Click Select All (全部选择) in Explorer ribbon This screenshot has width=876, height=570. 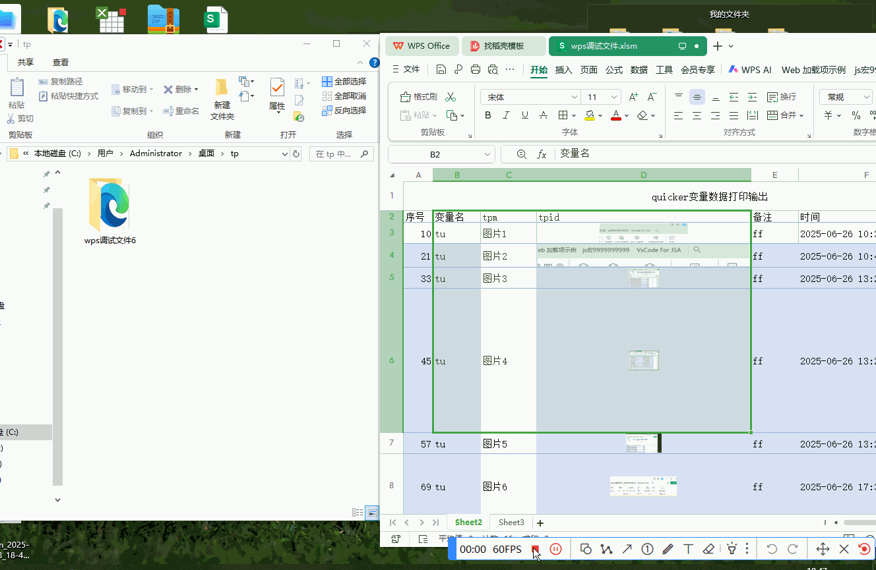pyautogui.click(x=344, y=81)
